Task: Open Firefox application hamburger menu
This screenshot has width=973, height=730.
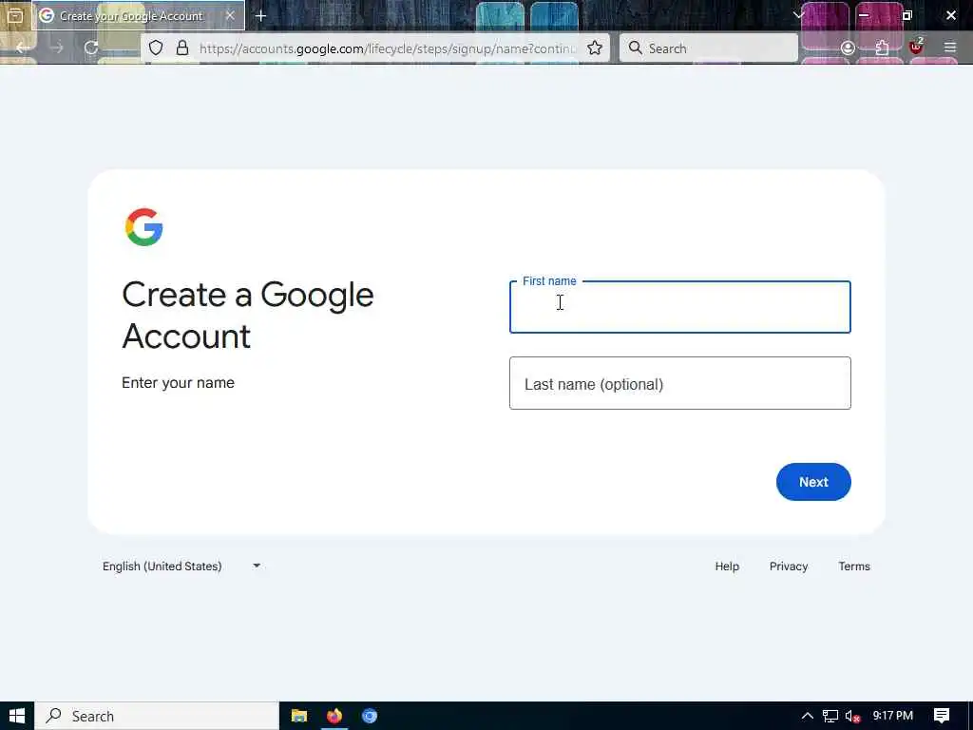Action: click(949, 48)
